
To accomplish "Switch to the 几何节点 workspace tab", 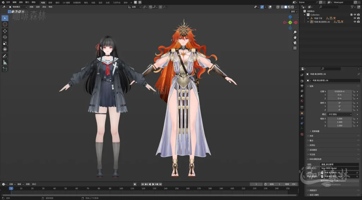I will pyautogui.click(x=117, y=2).
